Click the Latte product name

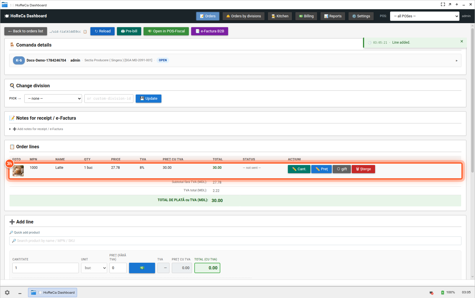point(59,168)
